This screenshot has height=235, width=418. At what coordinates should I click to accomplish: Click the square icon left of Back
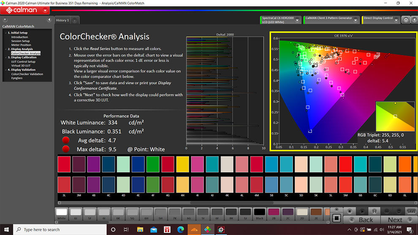337,218
